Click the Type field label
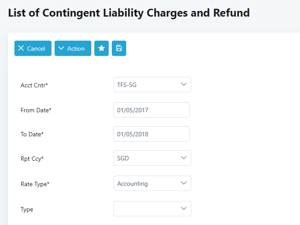Screen dimensions: 300x225 tap(27, 209)
